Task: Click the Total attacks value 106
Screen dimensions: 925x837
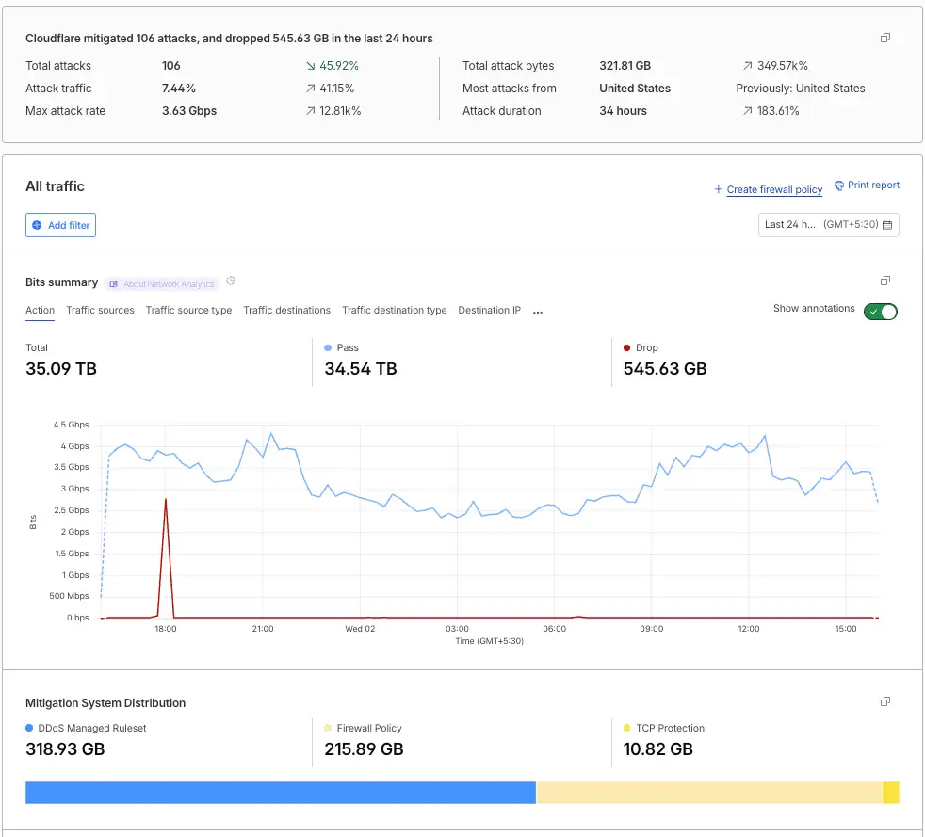Action: pos(171,65)
